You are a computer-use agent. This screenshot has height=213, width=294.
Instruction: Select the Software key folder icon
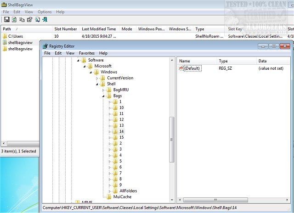click(x=84, y=60)
